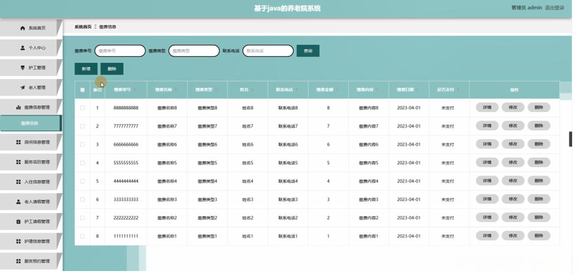Viewport: 579px width, 274px height.
Task: Open the 入住信息管理 sidebar menu
Action: pyautogui.click(x=30, y=182)
